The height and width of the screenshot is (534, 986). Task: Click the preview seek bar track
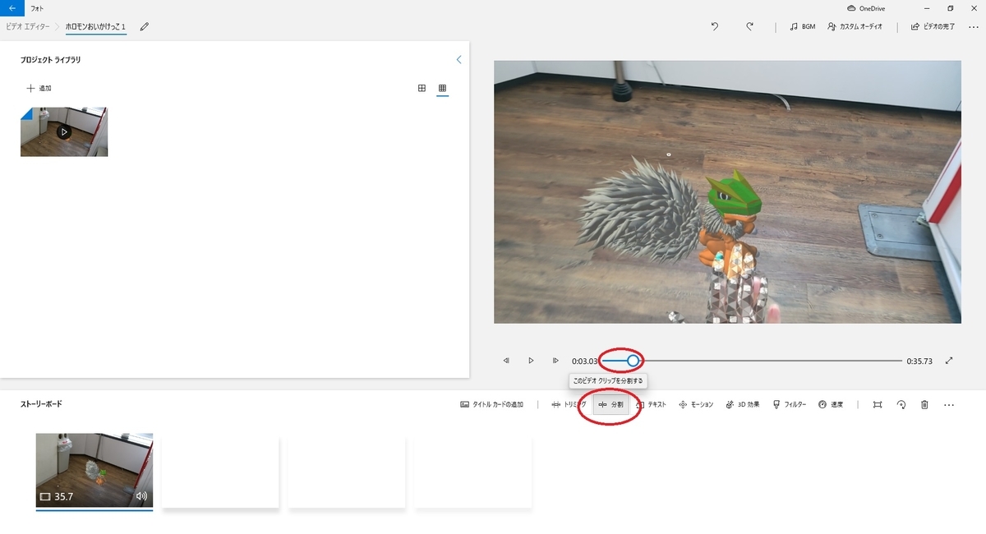pyautogui.click(x=752, y=361)
